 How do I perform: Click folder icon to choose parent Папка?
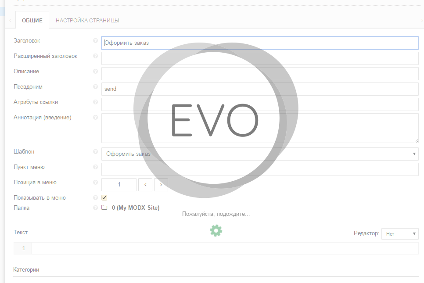[104, 208]
